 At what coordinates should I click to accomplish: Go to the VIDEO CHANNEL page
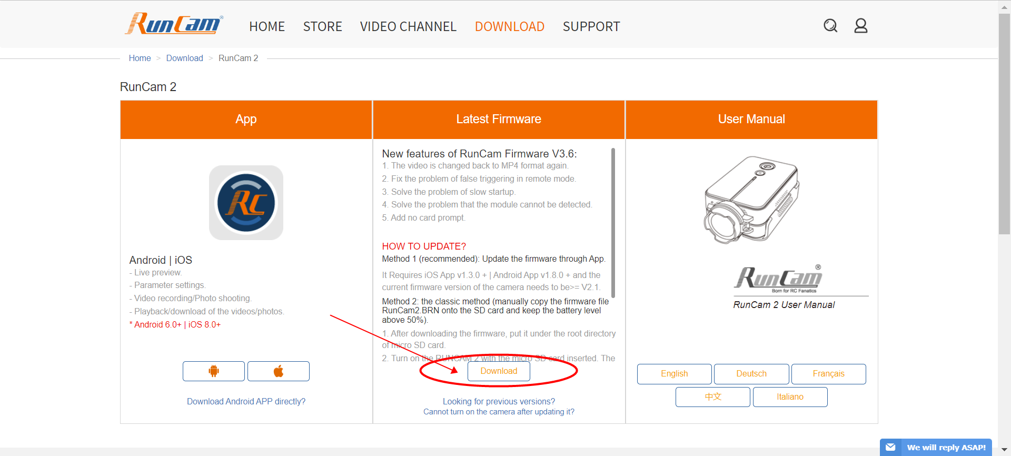coord(408,26)
